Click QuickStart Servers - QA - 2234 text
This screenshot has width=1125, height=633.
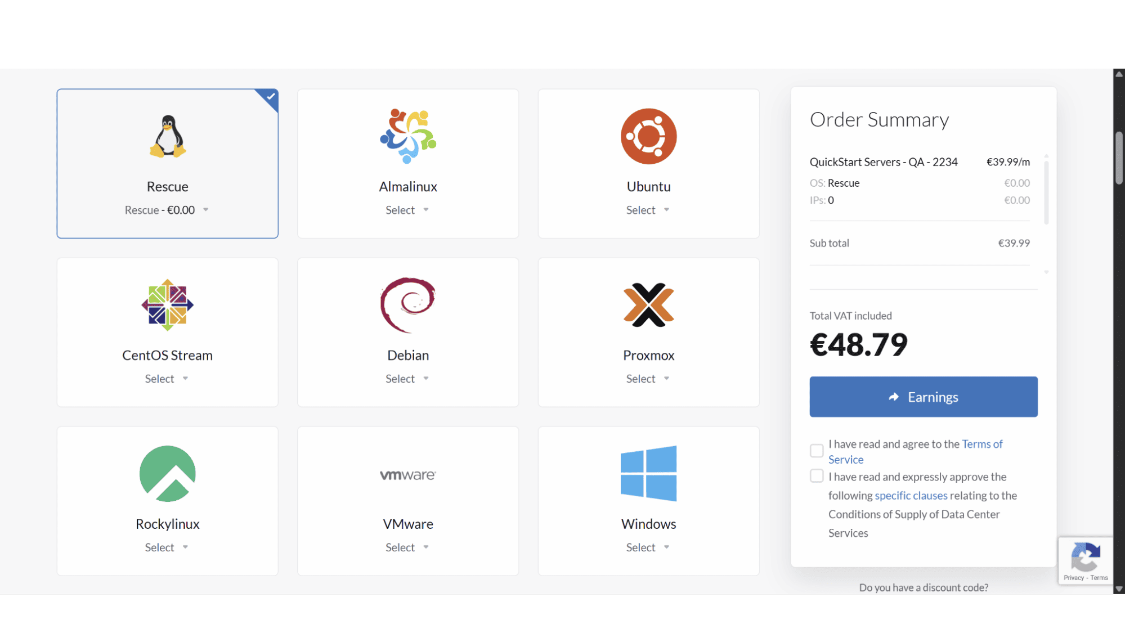(x=884, y=162)
